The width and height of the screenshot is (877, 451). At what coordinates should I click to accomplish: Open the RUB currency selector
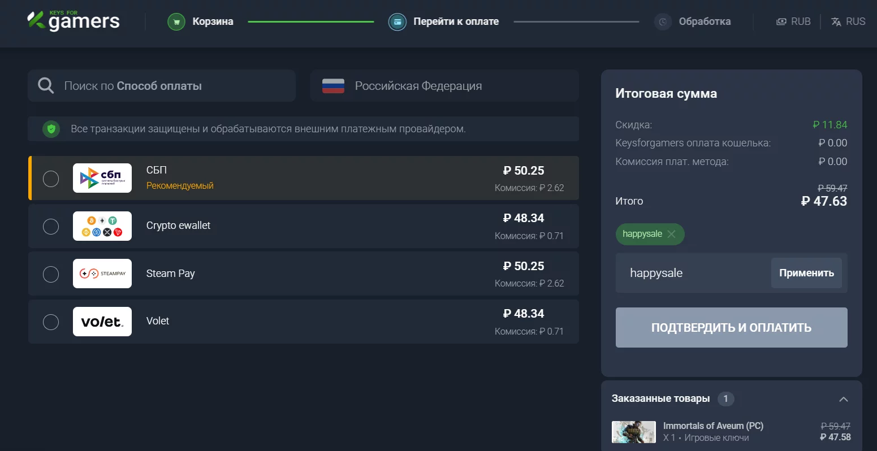point(793,21)
